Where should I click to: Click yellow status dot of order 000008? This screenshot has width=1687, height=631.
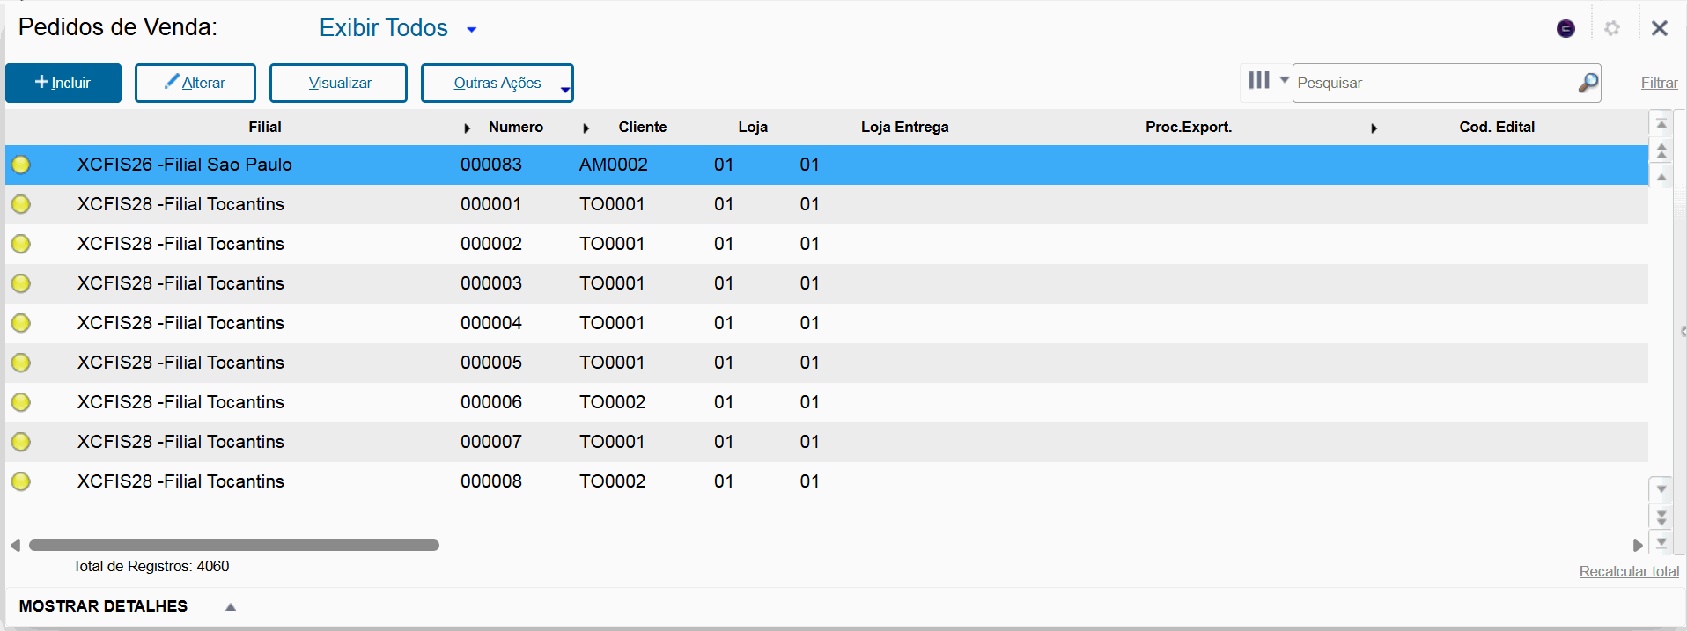(20, 481)
